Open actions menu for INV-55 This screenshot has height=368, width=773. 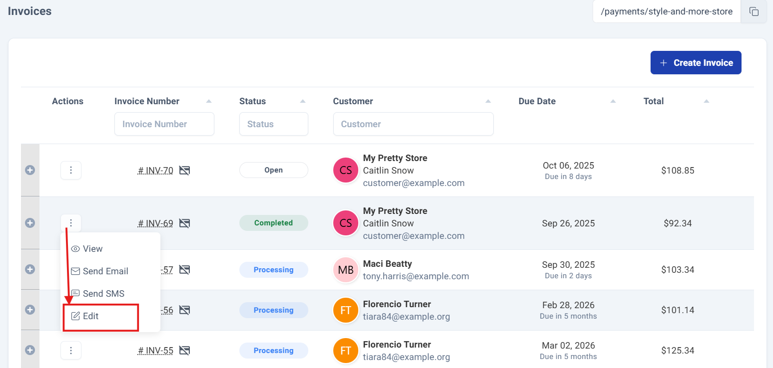point(71,351)
